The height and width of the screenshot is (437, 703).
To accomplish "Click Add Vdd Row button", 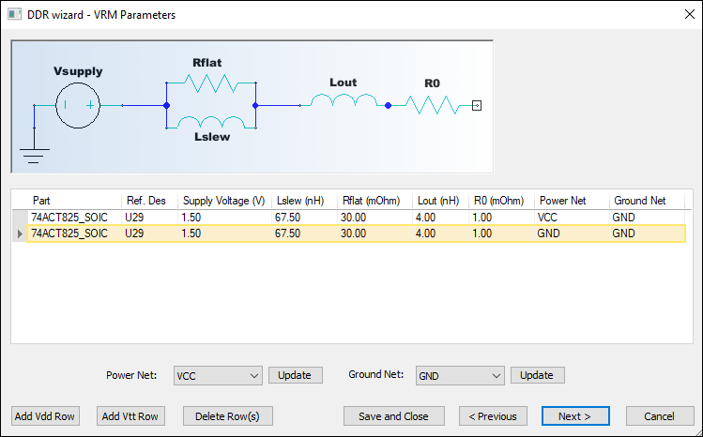I will click(x=45, y=416).
